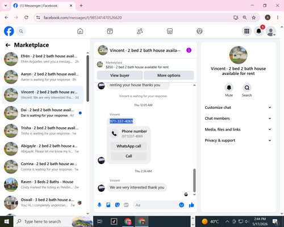The width and height of the screenshot is (284, 227).
Task: Click the phone icon in phone number card
Action: [x=114, y=133]
